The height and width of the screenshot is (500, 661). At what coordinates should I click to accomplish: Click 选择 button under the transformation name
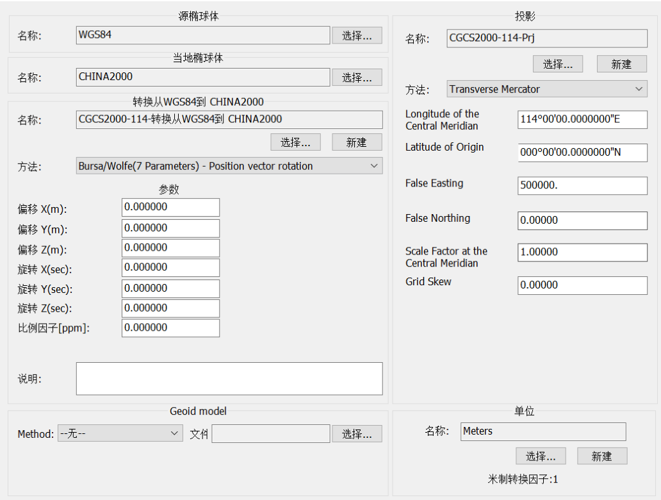[295, 142]
